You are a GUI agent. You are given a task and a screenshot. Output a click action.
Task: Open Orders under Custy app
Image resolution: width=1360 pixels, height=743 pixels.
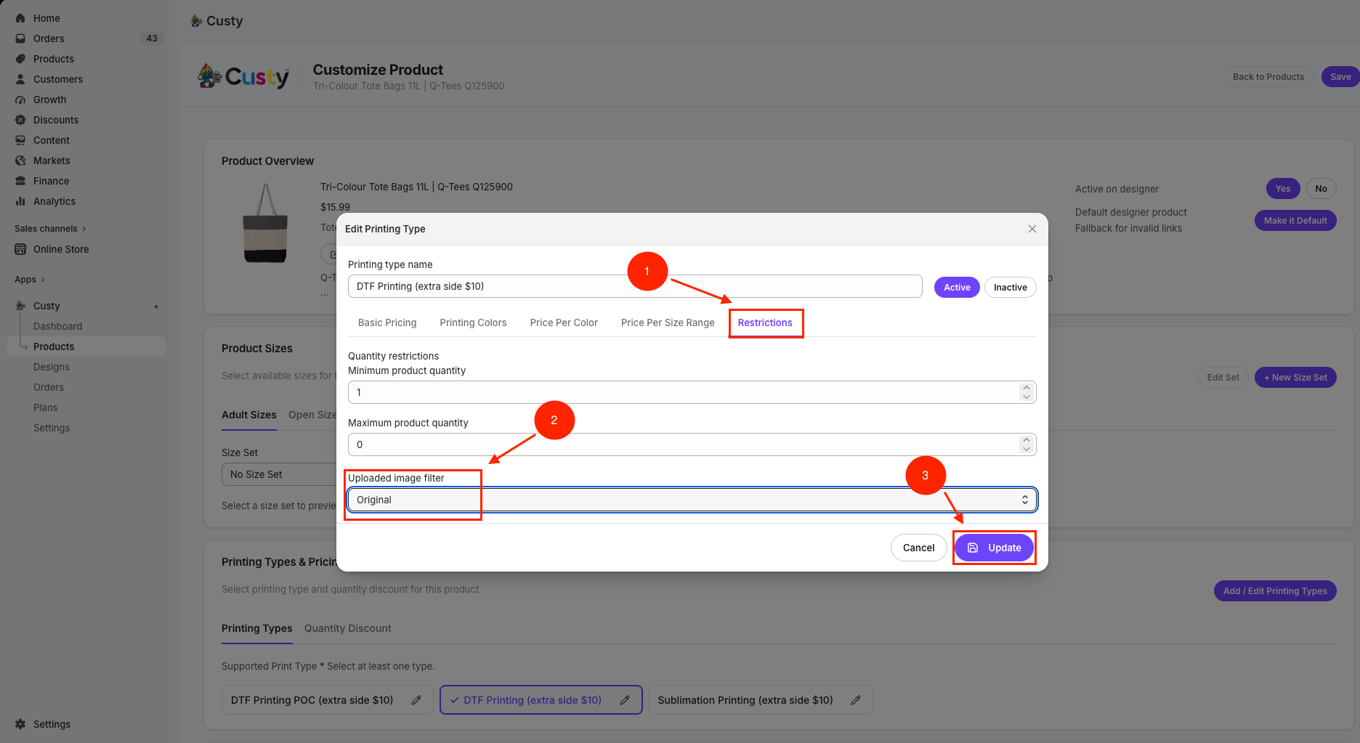point(49,387)
